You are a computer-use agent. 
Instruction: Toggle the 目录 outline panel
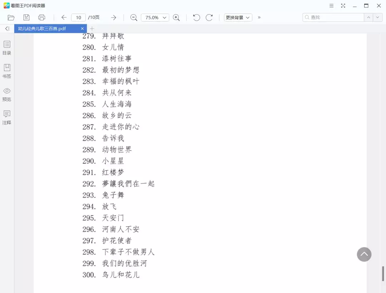(7, 48)
